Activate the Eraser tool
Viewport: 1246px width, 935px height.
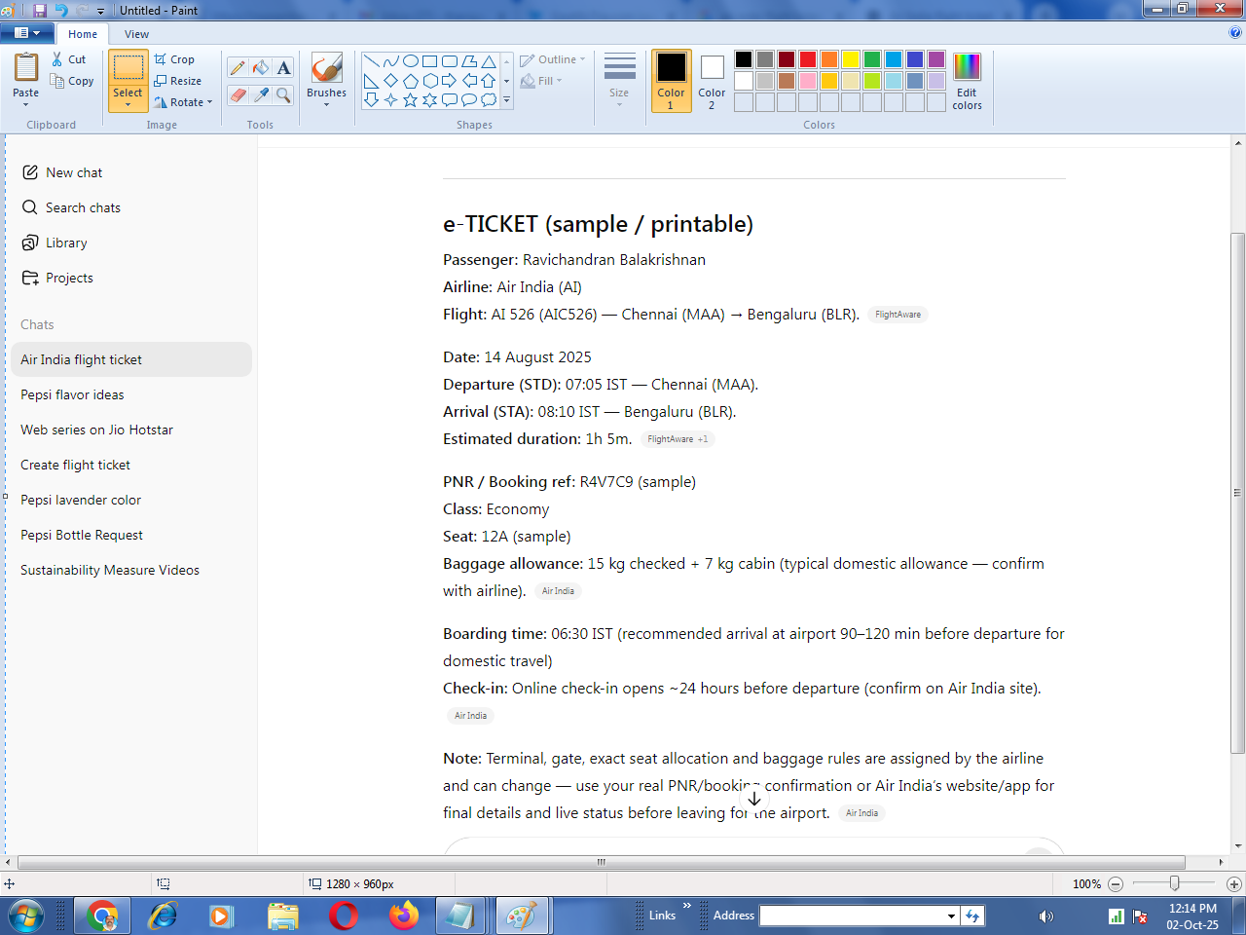238,94
